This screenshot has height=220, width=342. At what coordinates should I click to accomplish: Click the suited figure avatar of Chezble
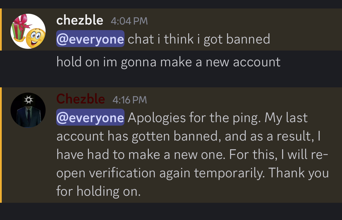click(28, 110)
